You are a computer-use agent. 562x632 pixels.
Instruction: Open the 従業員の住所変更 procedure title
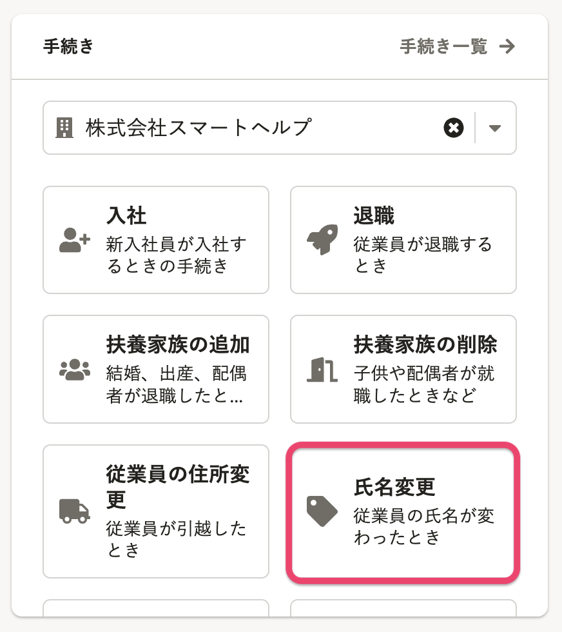click(x=178, y=486)
